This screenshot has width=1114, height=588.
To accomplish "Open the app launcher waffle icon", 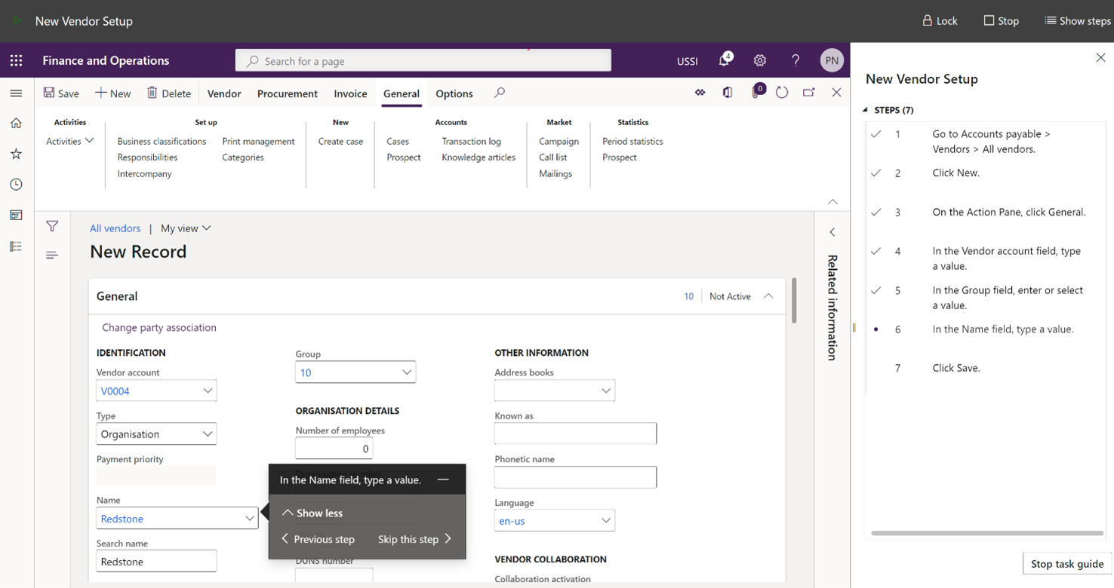I will [17, 60].
